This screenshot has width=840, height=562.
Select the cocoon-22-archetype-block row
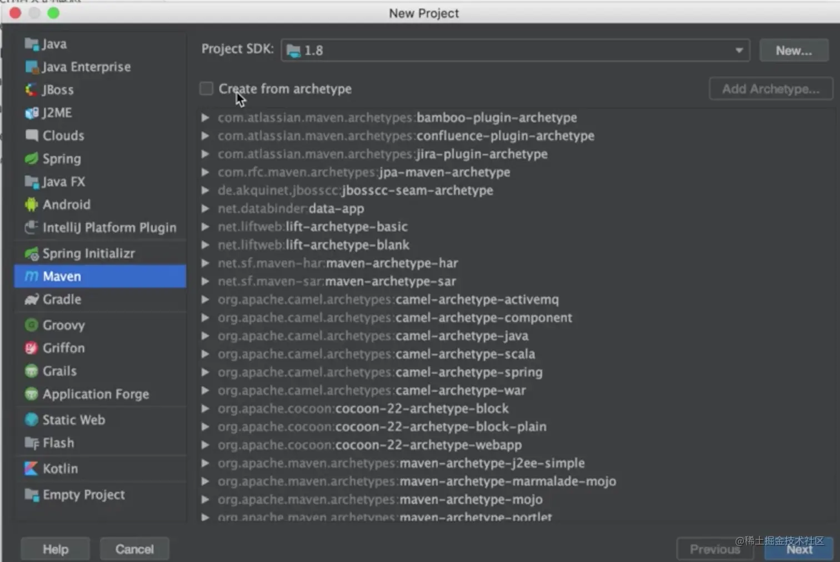[517, 409]
